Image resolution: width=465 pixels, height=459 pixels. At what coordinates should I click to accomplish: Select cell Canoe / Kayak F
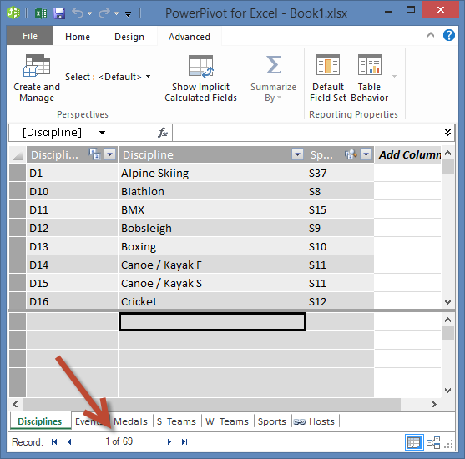click(212, 265)
